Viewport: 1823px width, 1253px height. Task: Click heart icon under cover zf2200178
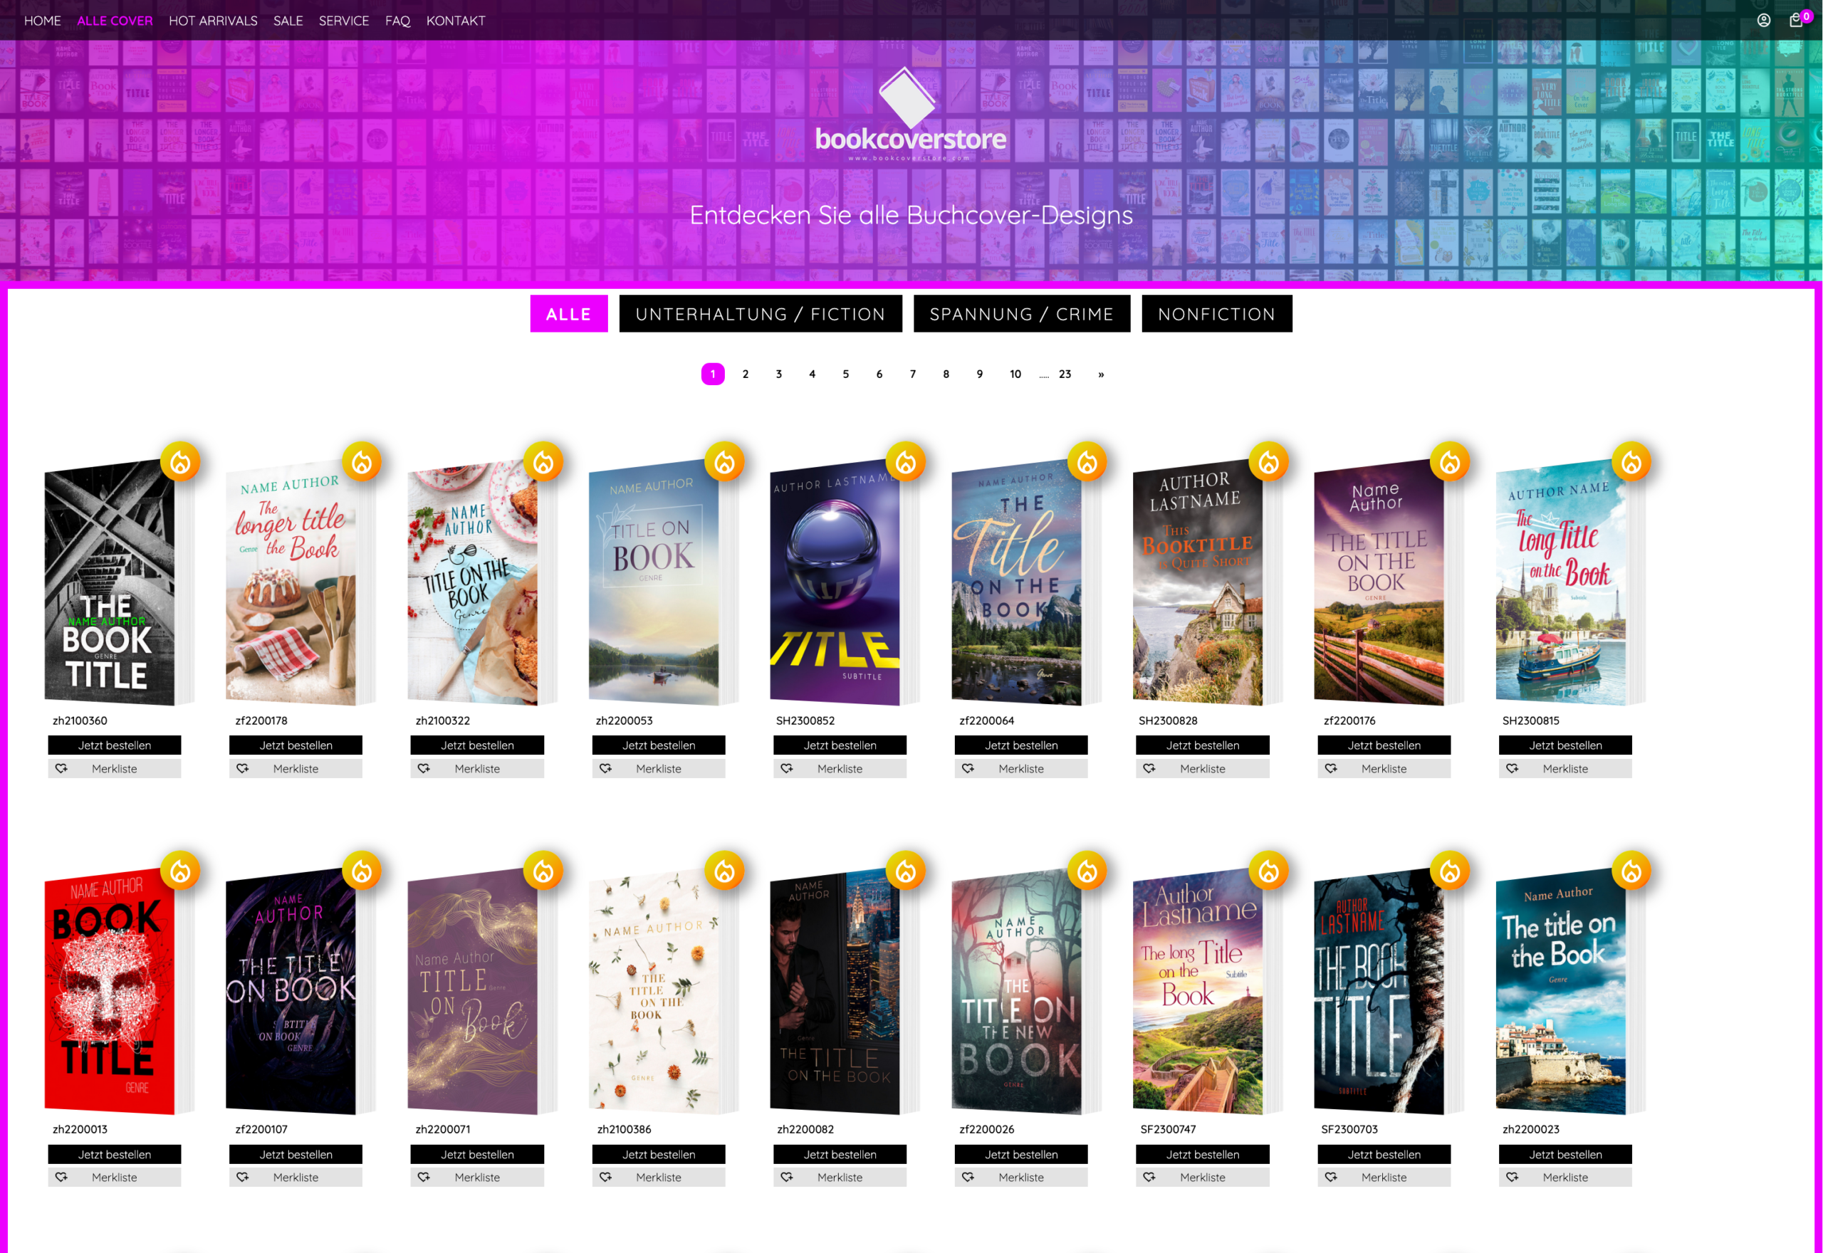pos(243,769)
